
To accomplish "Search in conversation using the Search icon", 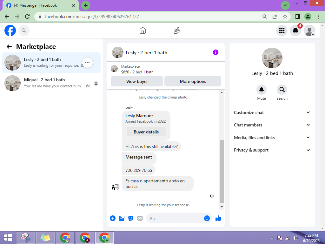I will (282, 90).
